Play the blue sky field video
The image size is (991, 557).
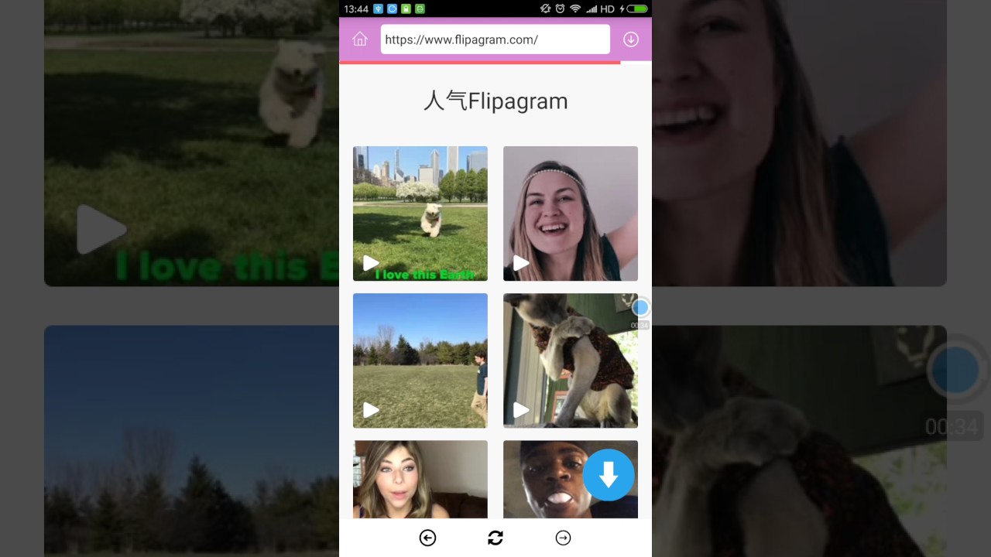tap(420, 361)
